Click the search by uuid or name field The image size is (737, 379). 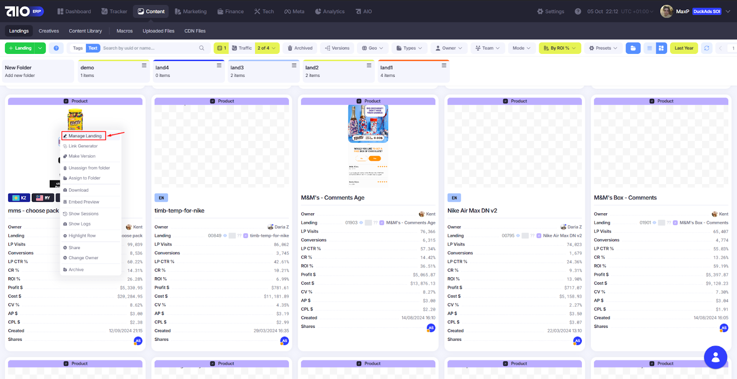pos(147,48)
